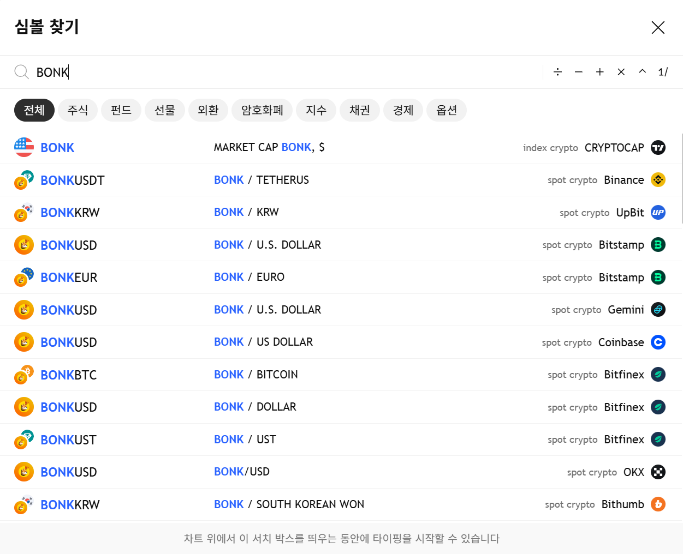Image resolution: width=683 pixels, height=554 pixels.
Task: Click the Binance exchange logo icon
Action: click(658, 180)
